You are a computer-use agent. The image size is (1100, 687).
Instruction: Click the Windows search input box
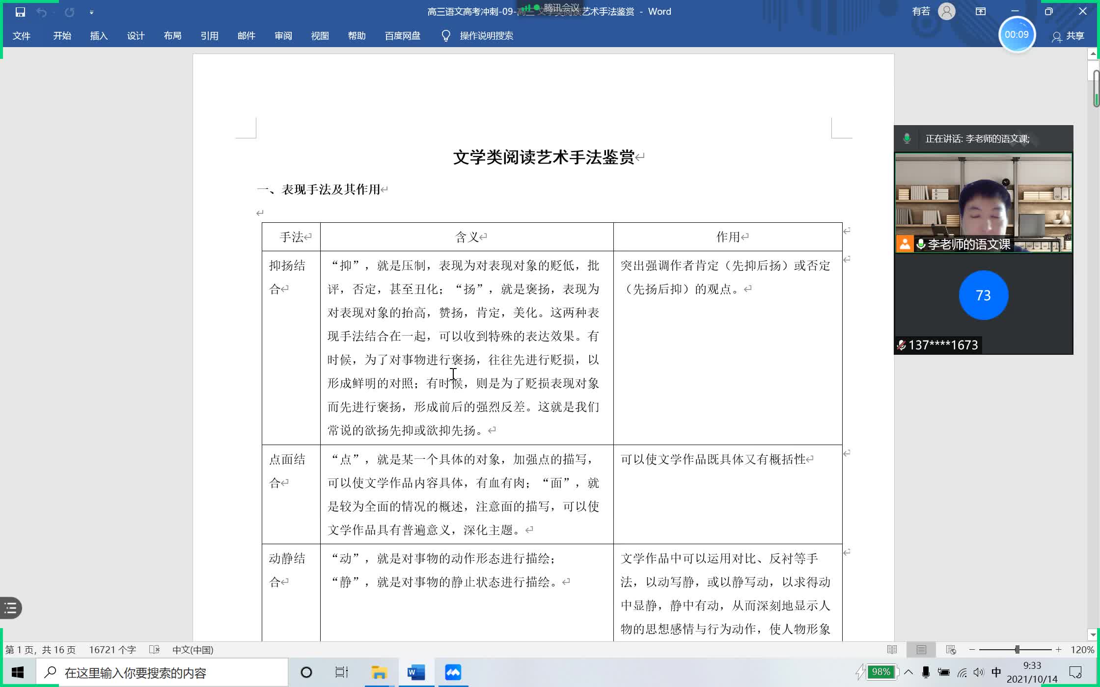coord(162,672)
